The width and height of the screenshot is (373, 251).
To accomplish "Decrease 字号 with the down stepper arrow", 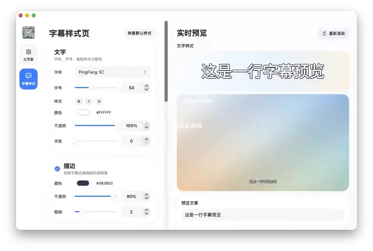I will pos(147,90).
